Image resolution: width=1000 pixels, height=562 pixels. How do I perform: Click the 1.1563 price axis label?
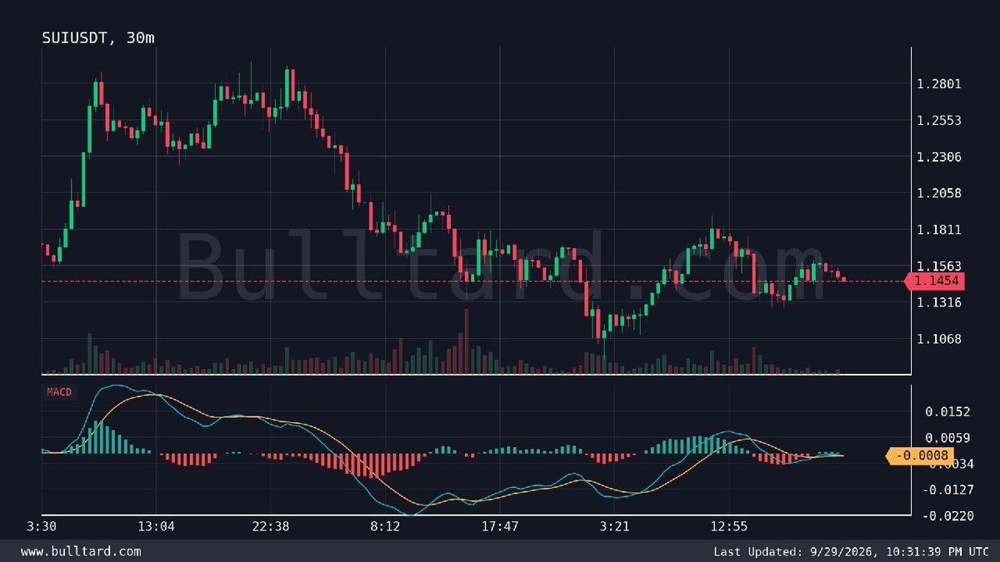[x=939, y=266]
